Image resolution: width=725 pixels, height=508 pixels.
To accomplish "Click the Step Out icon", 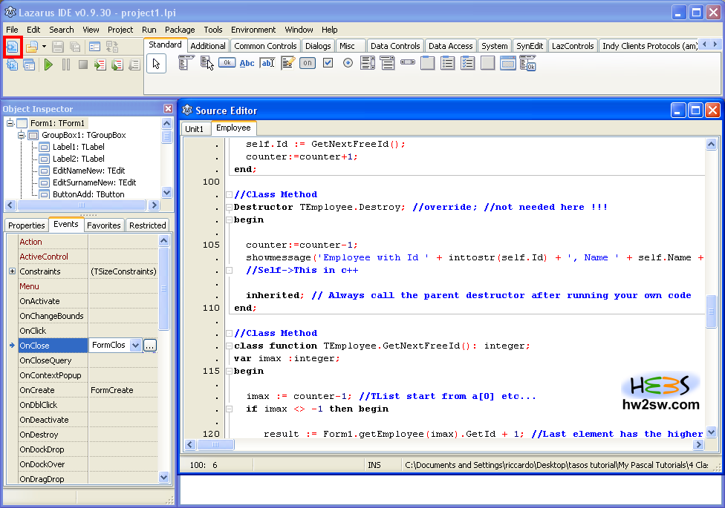I will pyautogui.click(x=134, y=65).
